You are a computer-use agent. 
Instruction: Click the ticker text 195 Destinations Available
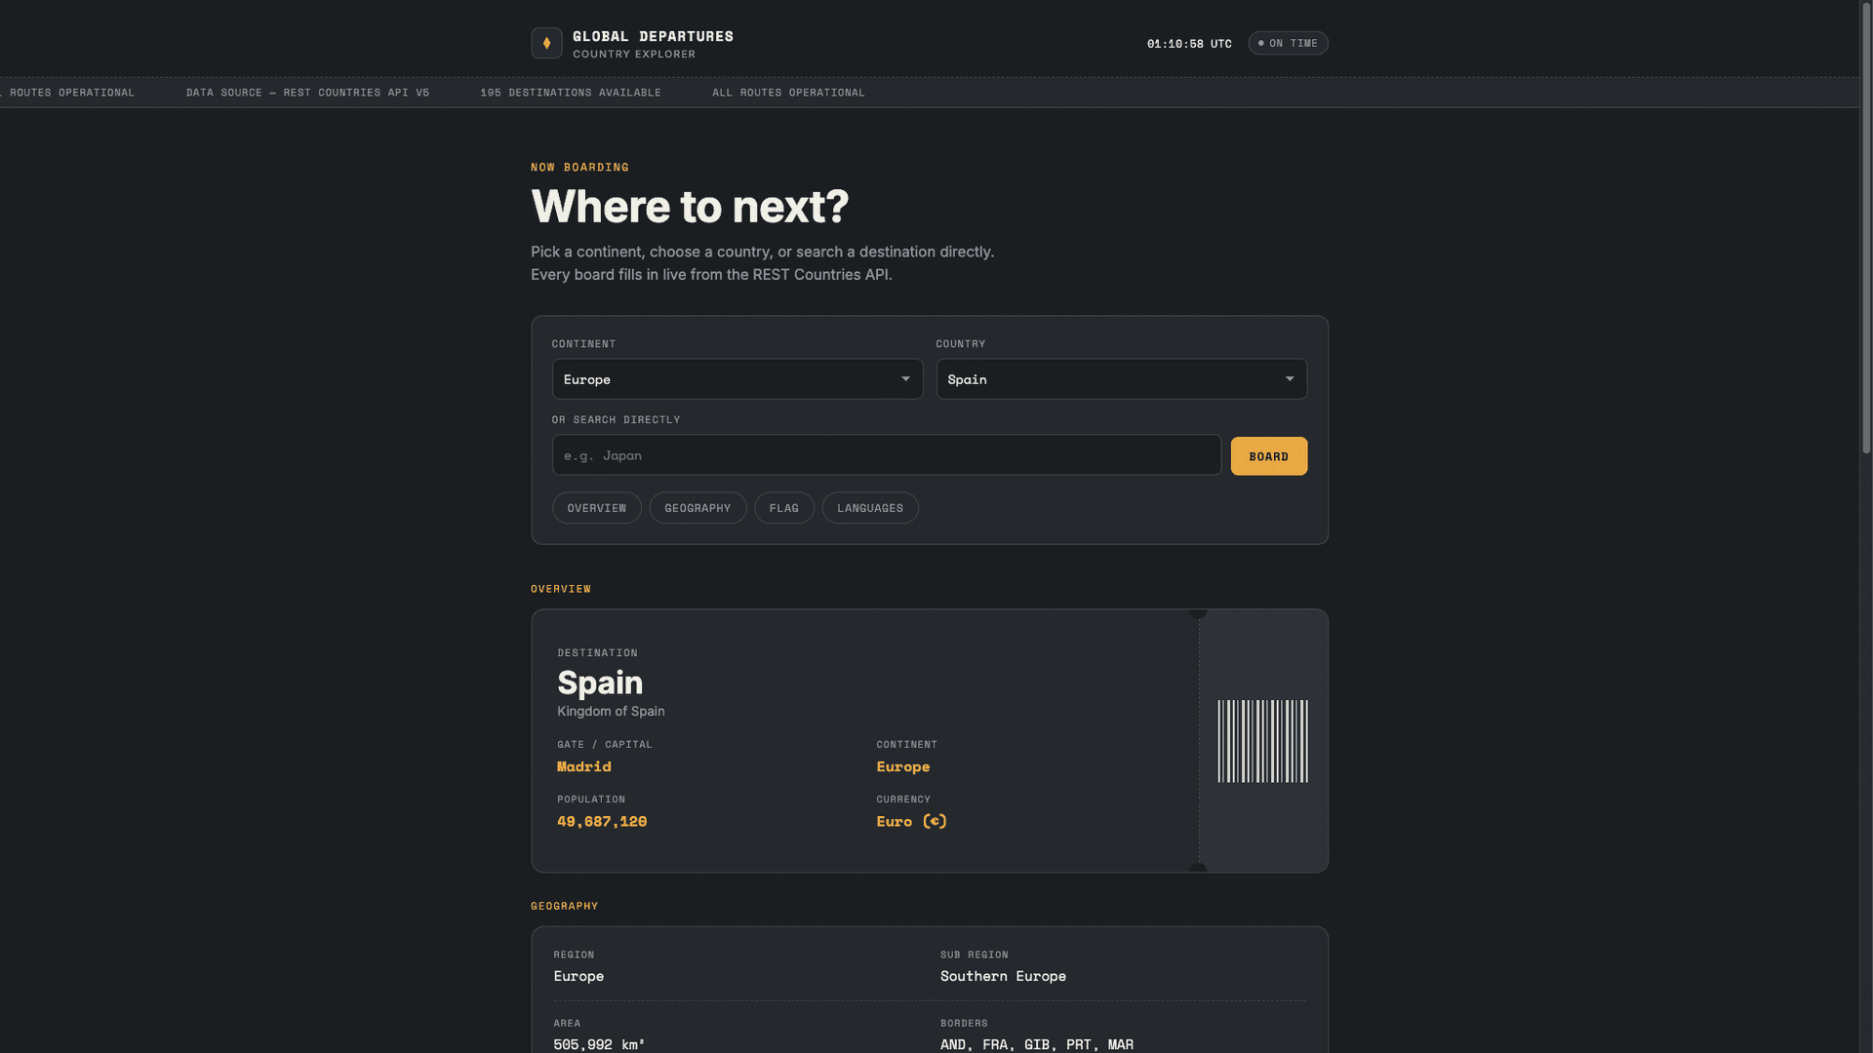coord(571,93)
